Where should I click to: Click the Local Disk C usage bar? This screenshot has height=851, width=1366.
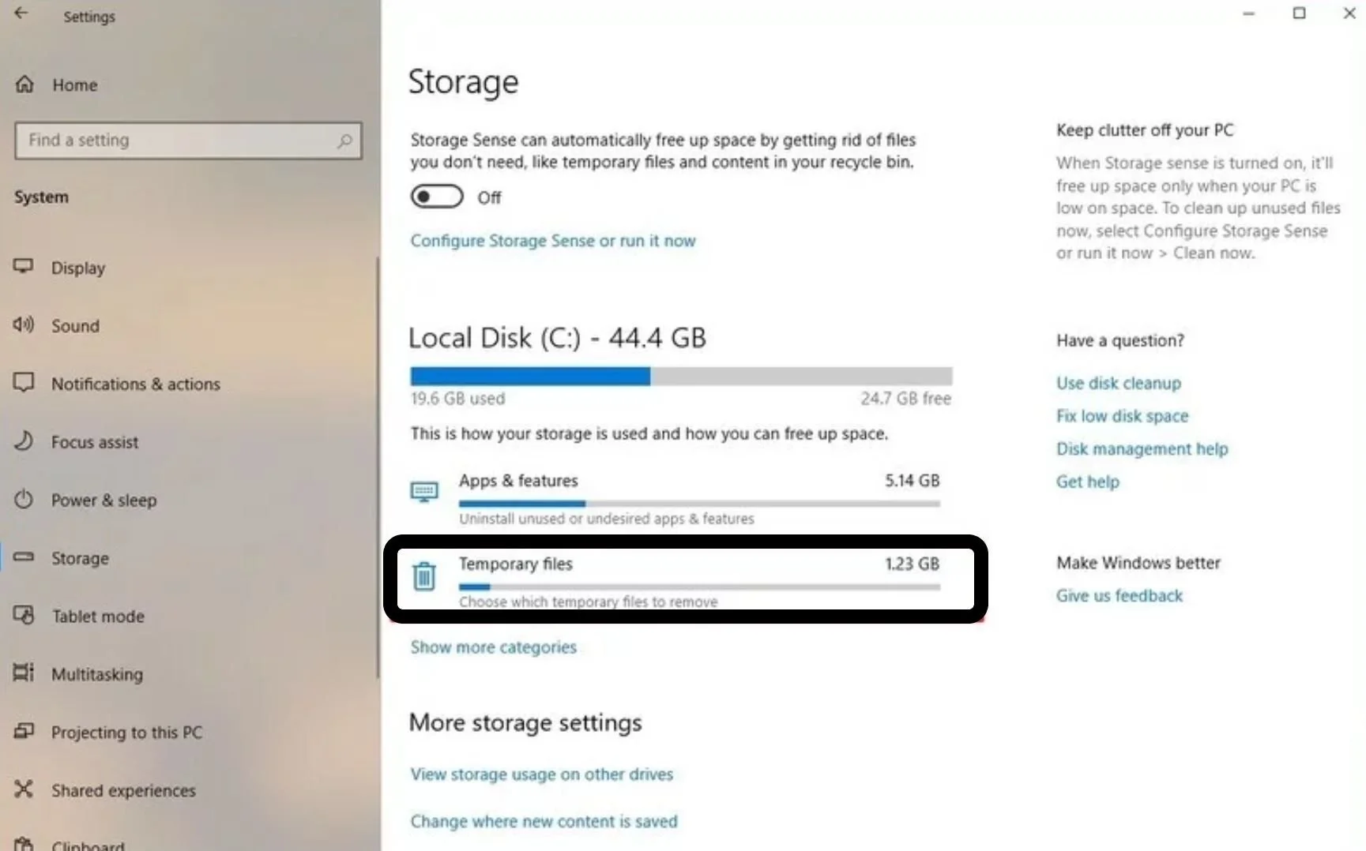tap(681, 376)
